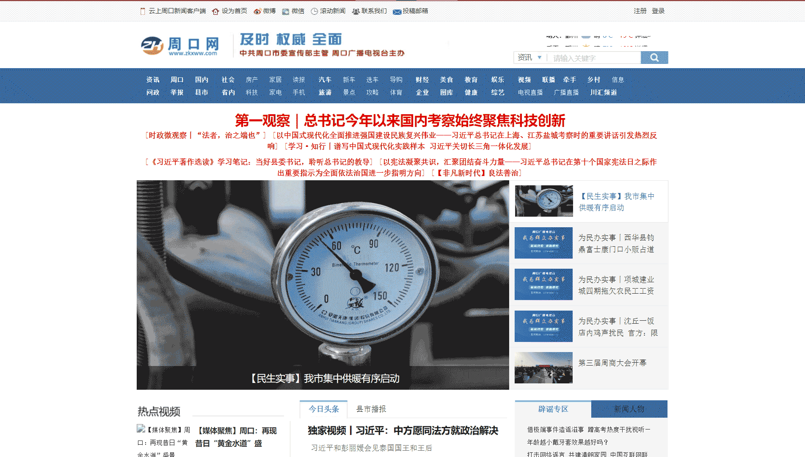This screenshot has width=805, height=457.
Task: Open the 注册 register link
Action: pyautogui.click(x=640, y=11)
